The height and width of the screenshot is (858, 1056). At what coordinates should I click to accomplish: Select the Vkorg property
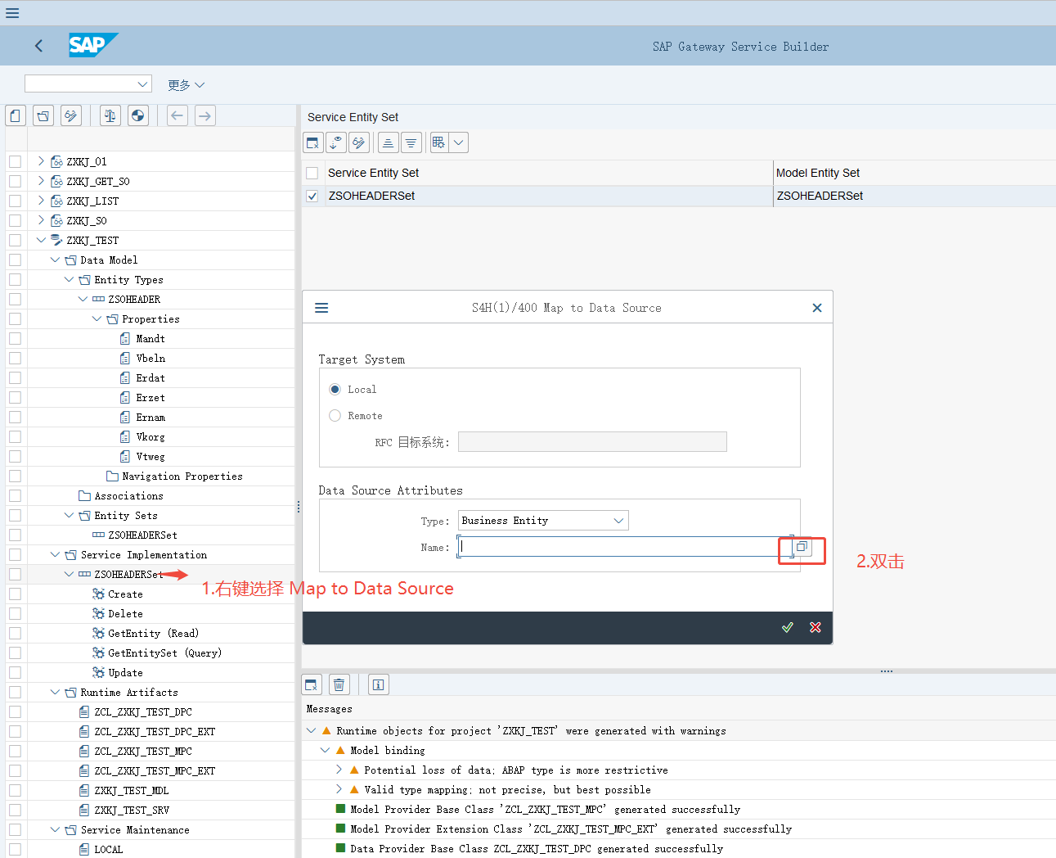(x=151, y=437)
